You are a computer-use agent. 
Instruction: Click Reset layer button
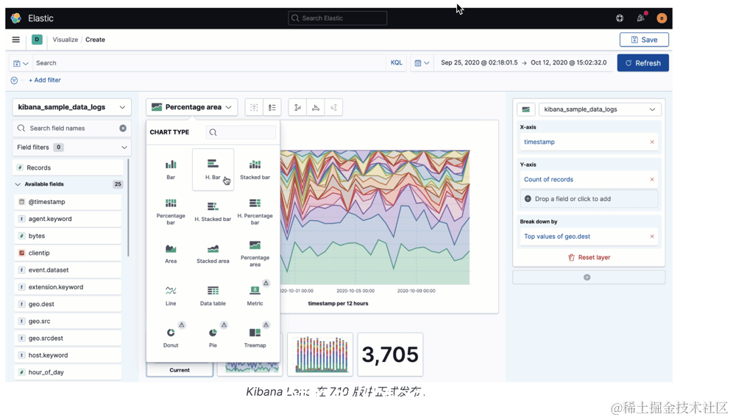589,257
